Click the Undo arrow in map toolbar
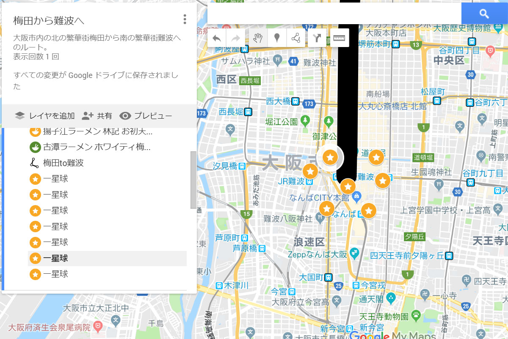Viewport: 508px width, 339px height. pyautogui.click(x=216, y=38)
